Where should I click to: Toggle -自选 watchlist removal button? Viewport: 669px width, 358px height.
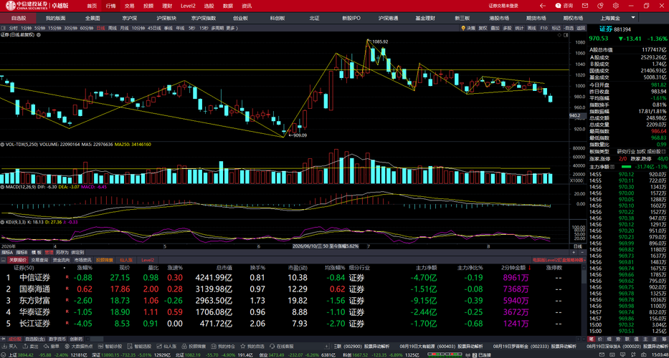(569, 28)
